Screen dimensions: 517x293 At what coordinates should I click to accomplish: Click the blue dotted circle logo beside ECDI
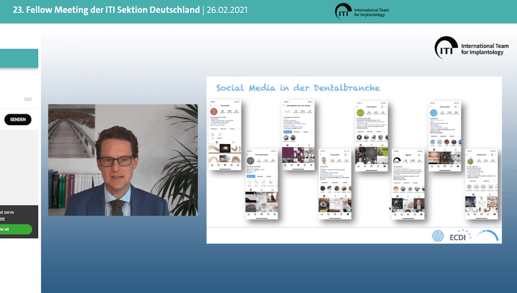point(438,236)
